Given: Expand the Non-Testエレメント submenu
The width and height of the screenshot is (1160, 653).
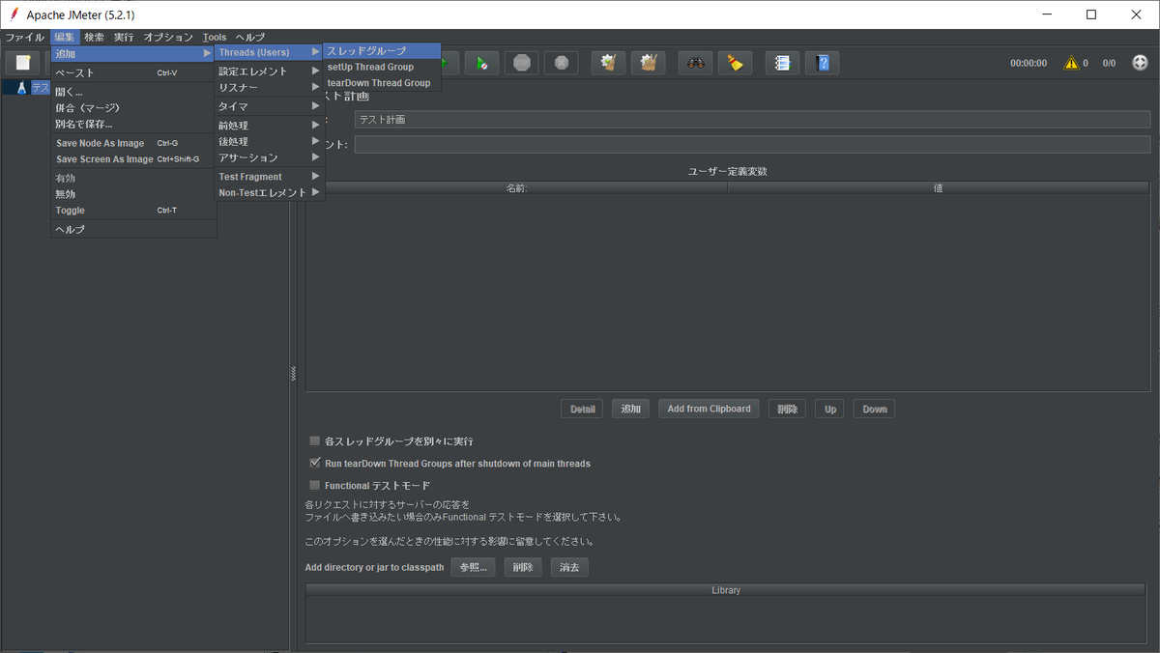Looking at the screenshot, I should [x=269, y=192].
